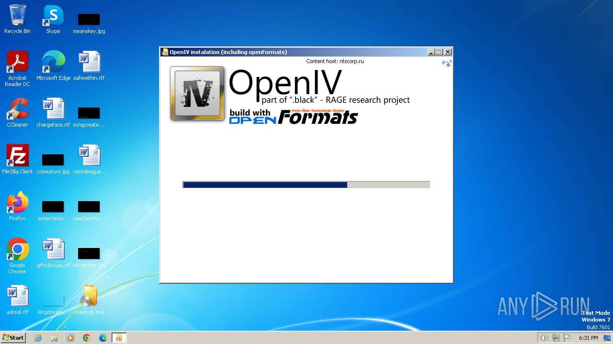
Task: Click the openFormats logo banner
Action: point(294,117)
